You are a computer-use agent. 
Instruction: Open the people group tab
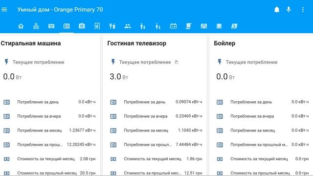coord(128,26)
